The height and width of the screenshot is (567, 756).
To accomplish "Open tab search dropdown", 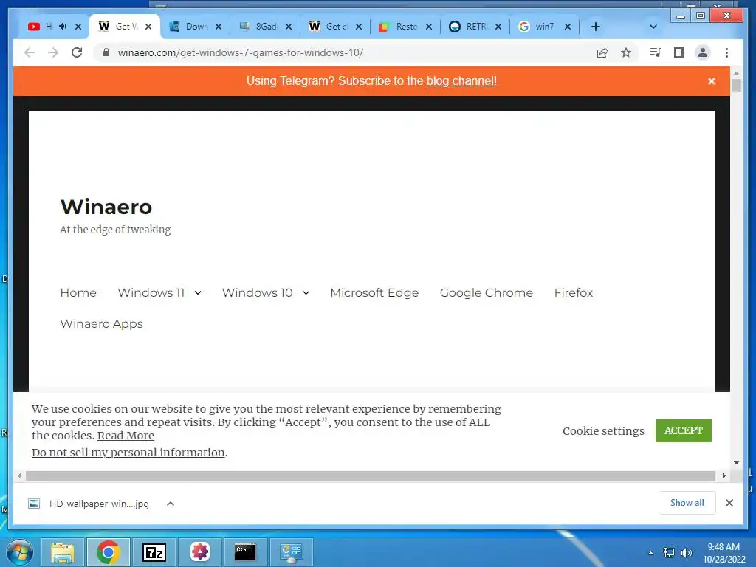I will [653, 27].
